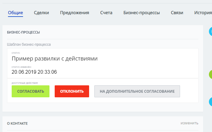Click the Бизнес-процессы section header
The image size is (212, 132).
click(24, 32)
